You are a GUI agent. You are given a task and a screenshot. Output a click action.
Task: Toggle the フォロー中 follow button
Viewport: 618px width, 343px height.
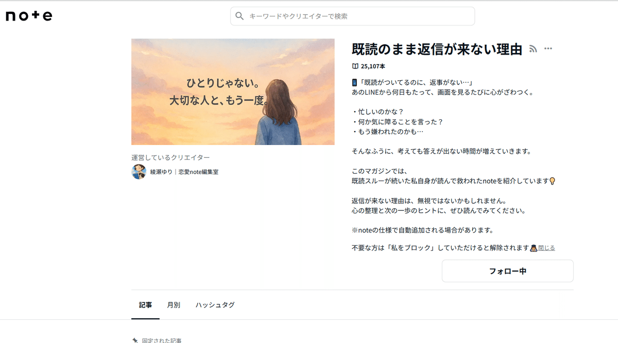click(507, 270)
